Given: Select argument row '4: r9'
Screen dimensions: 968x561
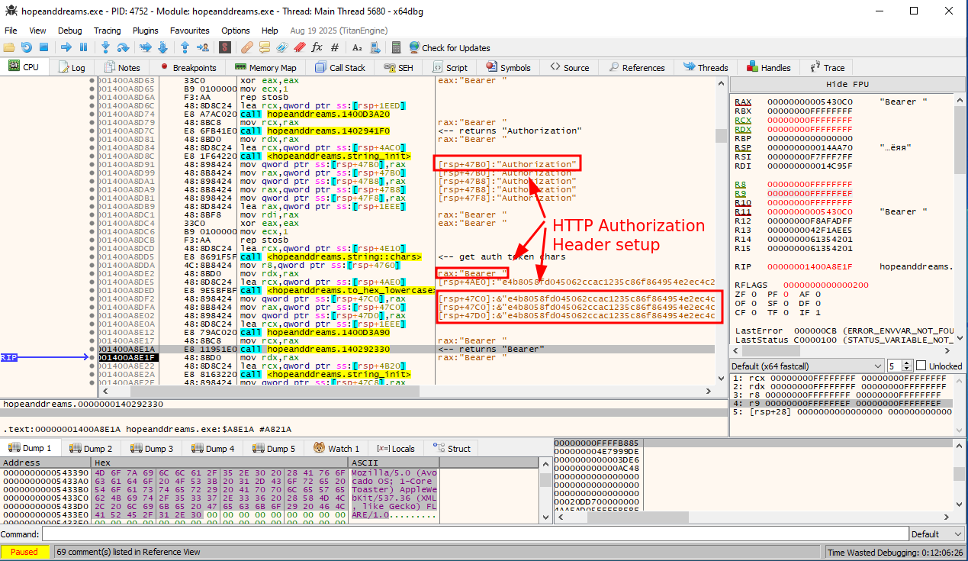Looking at the screenshot, I should pyautogui.click(x=841, y=403).
